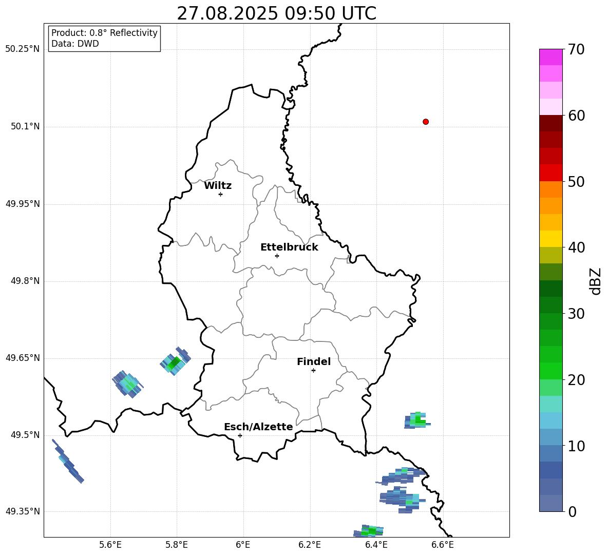Click the dBZ colorbar axis label

596,281
